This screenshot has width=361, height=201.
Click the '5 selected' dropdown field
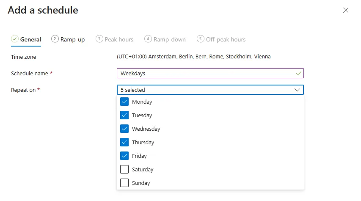coord(203,90)
